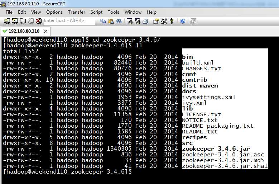
Task: Click the Copy toolbar icon
Action: point(103,21)
